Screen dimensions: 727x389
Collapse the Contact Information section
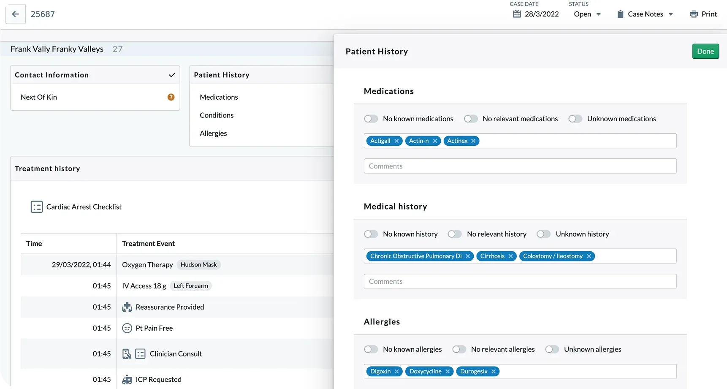click(x=172, y=75)
